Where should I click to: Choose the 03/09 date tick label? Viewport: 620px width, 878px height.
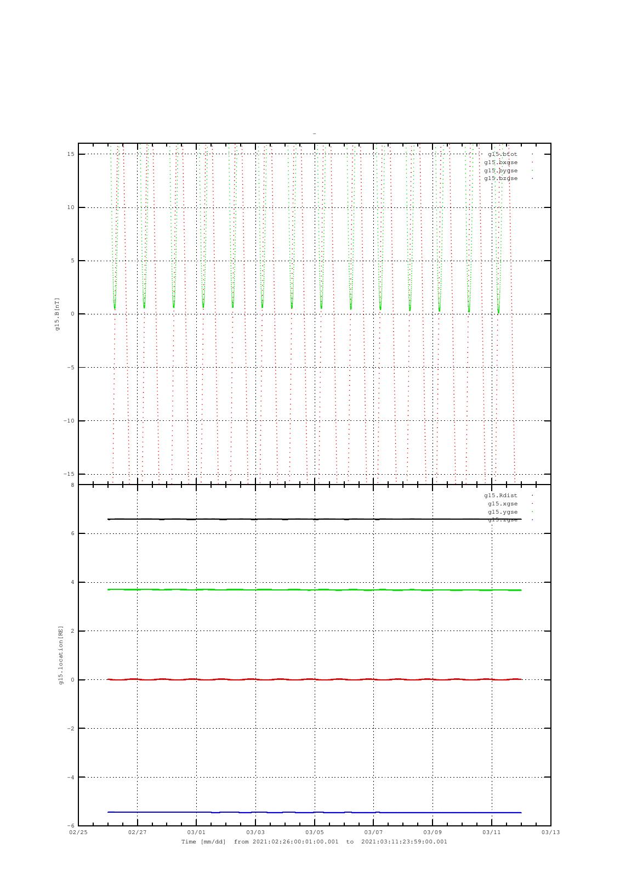pyautogui.click(x=433, y=832)
